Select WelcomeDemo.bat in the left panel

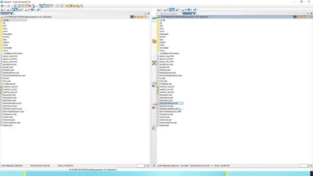(12, 123)
